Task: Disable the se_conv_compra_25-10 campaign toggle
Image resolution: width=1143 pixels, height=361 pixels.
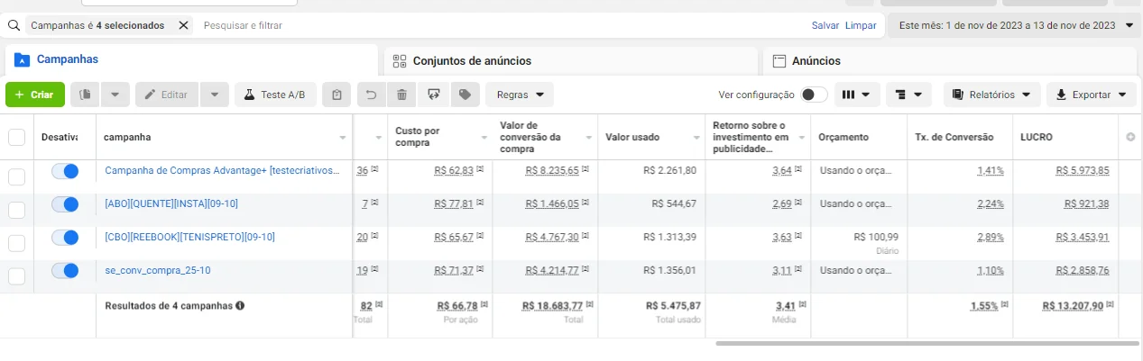Action: [x=65, y=270]
